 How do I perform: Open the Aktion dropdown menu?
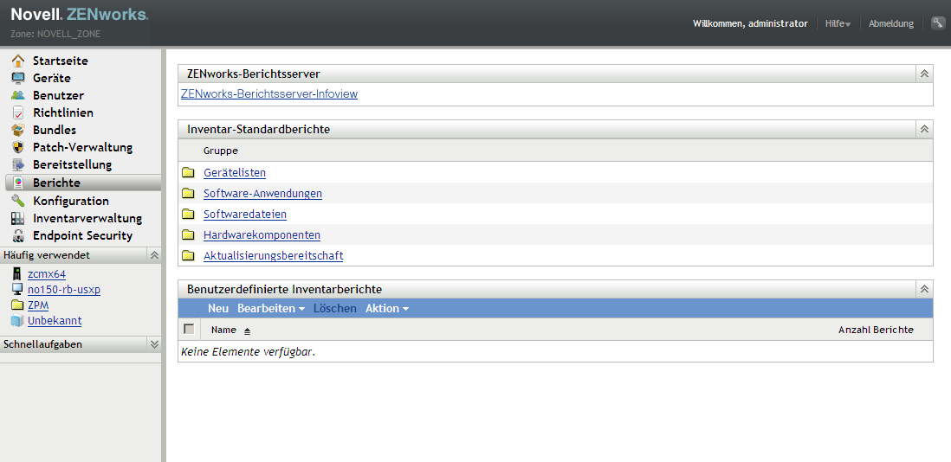386,309
